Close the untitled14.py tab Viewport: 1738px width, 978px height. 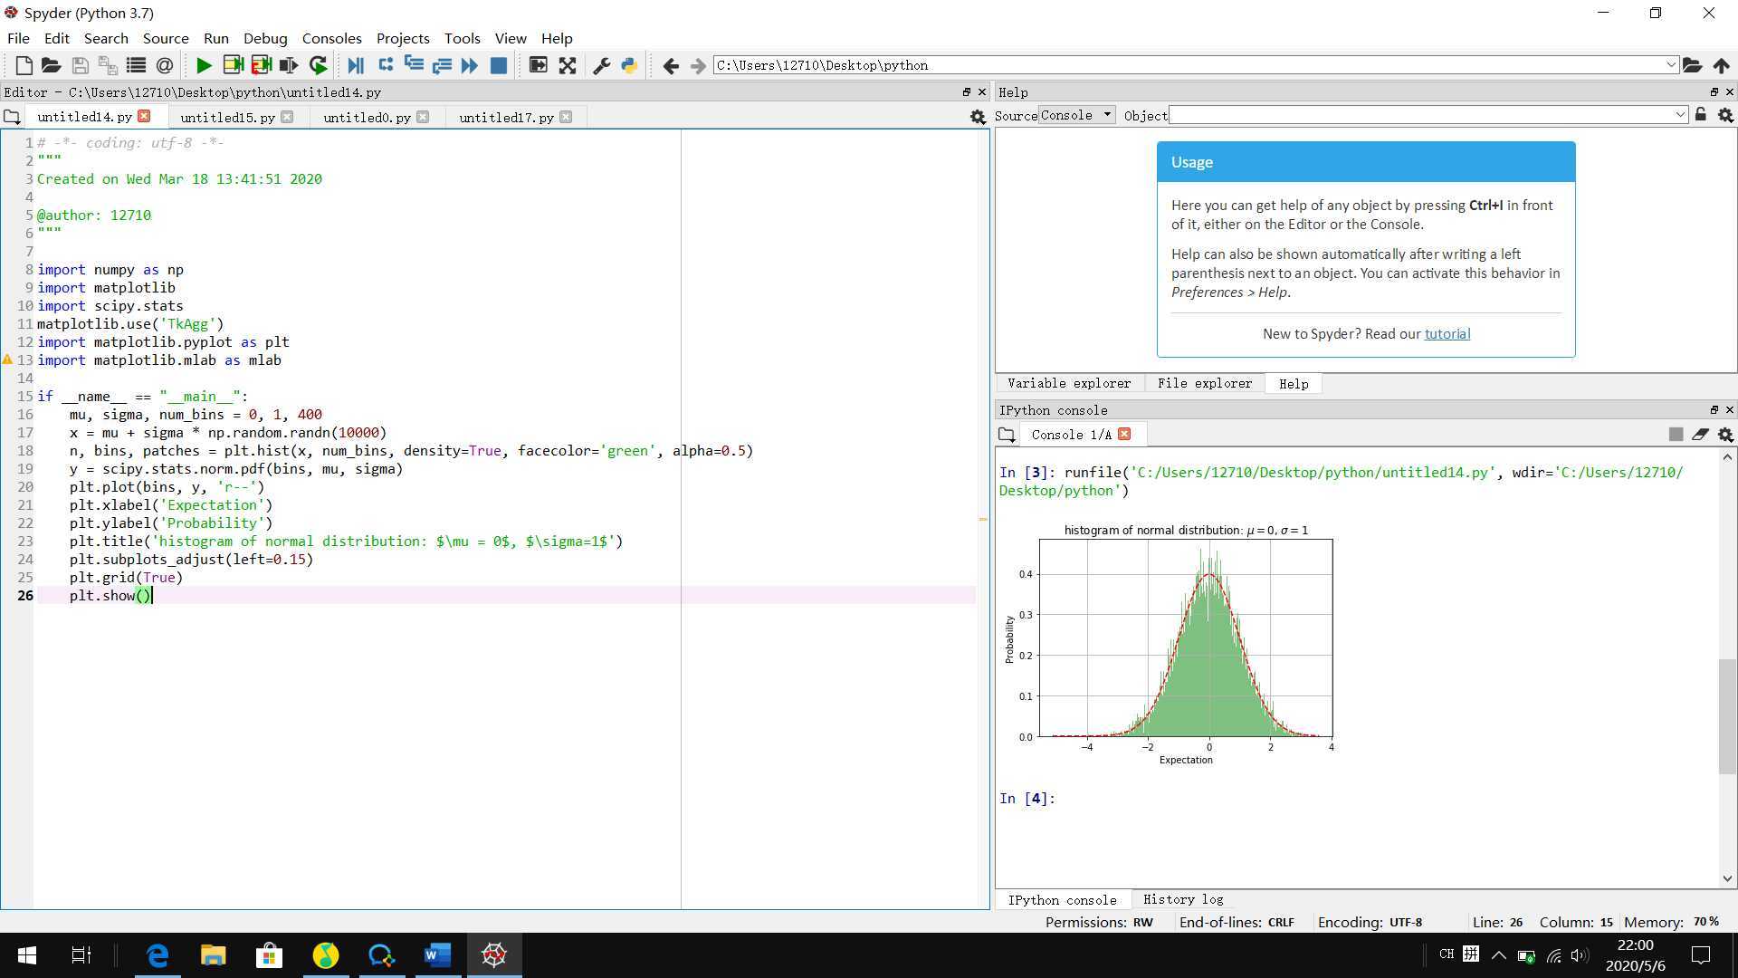coord(144,116)
